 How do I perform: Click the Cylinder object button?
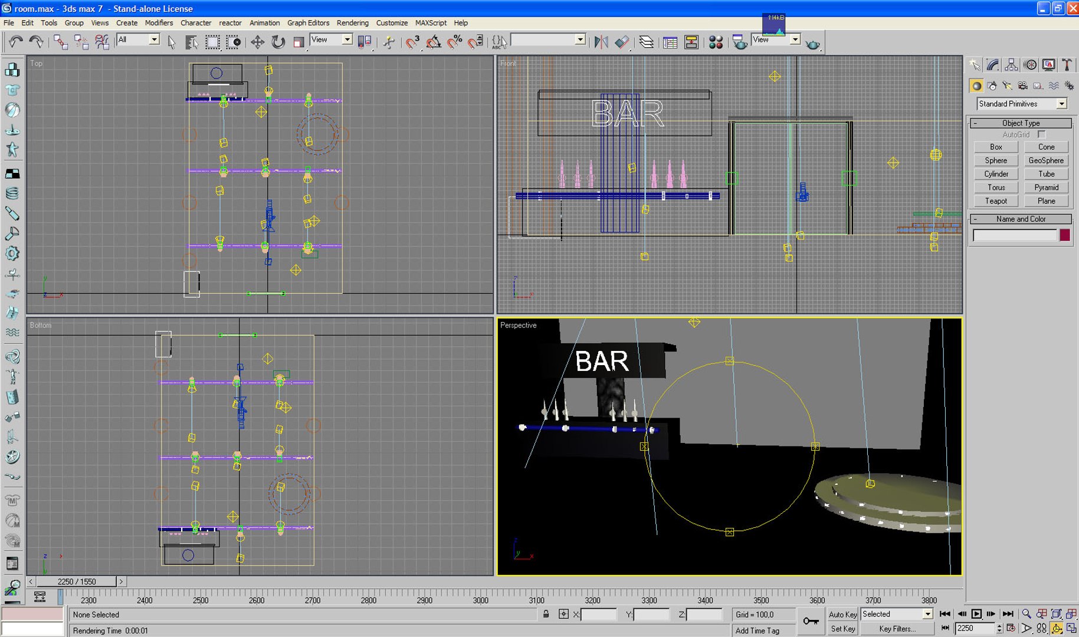pos(996,174)
